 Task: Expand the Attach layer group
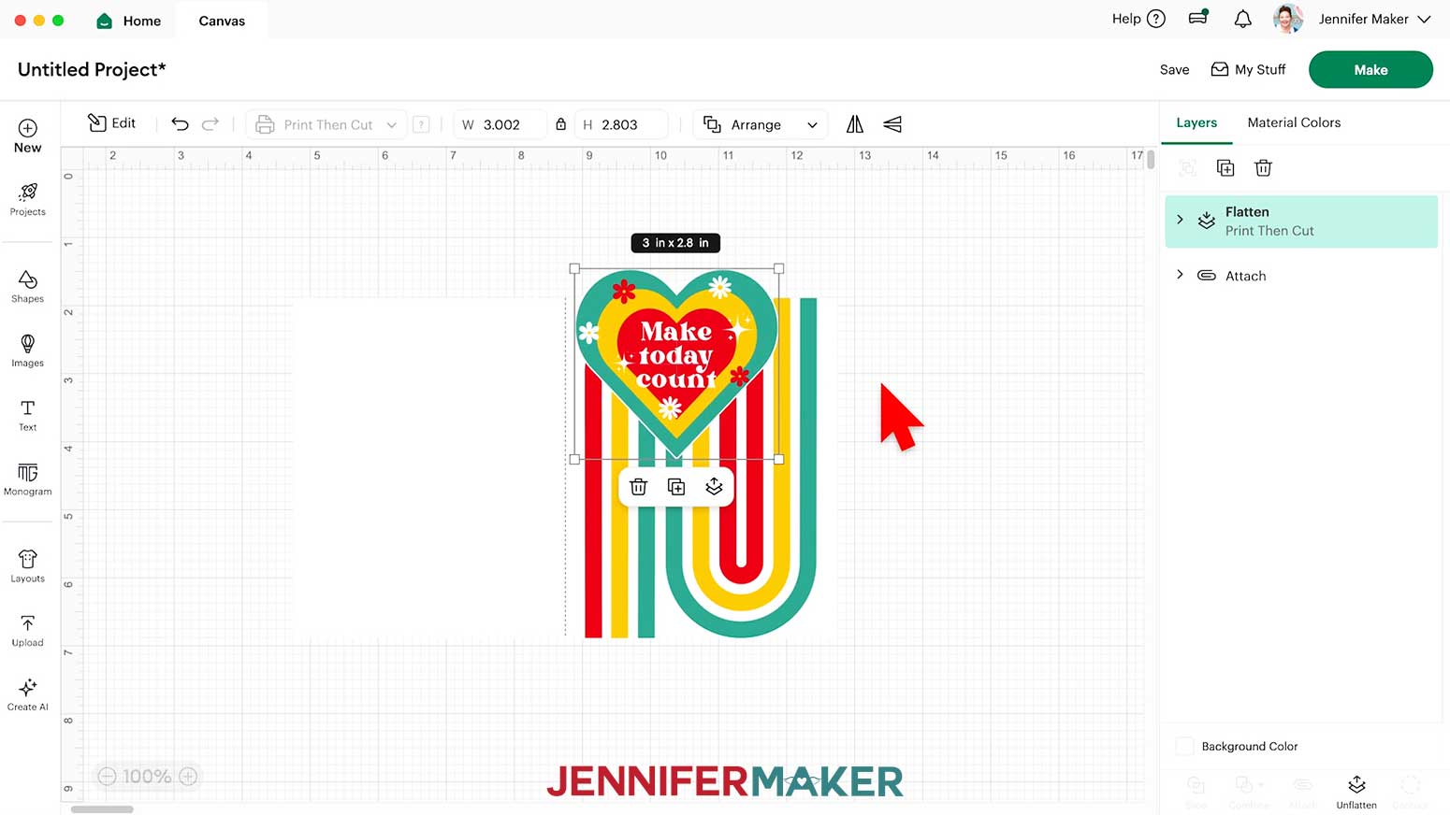click(1180, 275)
